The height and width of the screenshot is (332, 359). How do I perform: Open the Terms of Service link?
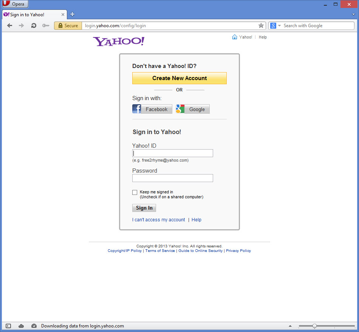click(x=160, y=251)
